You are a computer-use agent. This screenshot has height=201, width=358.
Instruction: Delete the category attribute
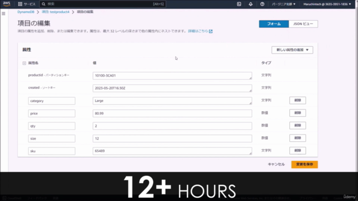pos(298,100)
